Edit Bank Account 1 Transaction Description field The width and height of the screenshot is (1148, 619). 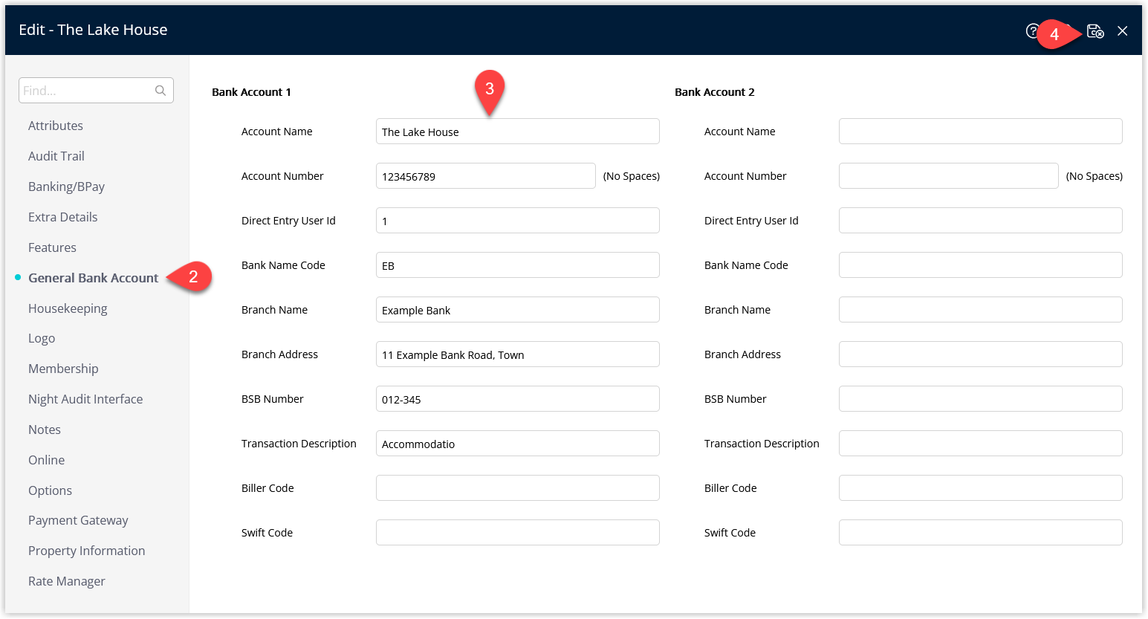pyautogui.click(x=518, y=444)
